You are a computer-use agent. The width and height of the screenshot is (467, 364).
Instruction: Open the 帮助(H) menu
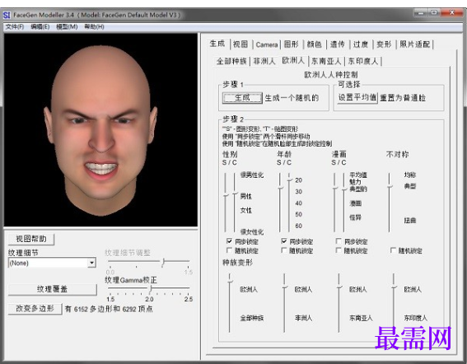pos(94,27)
